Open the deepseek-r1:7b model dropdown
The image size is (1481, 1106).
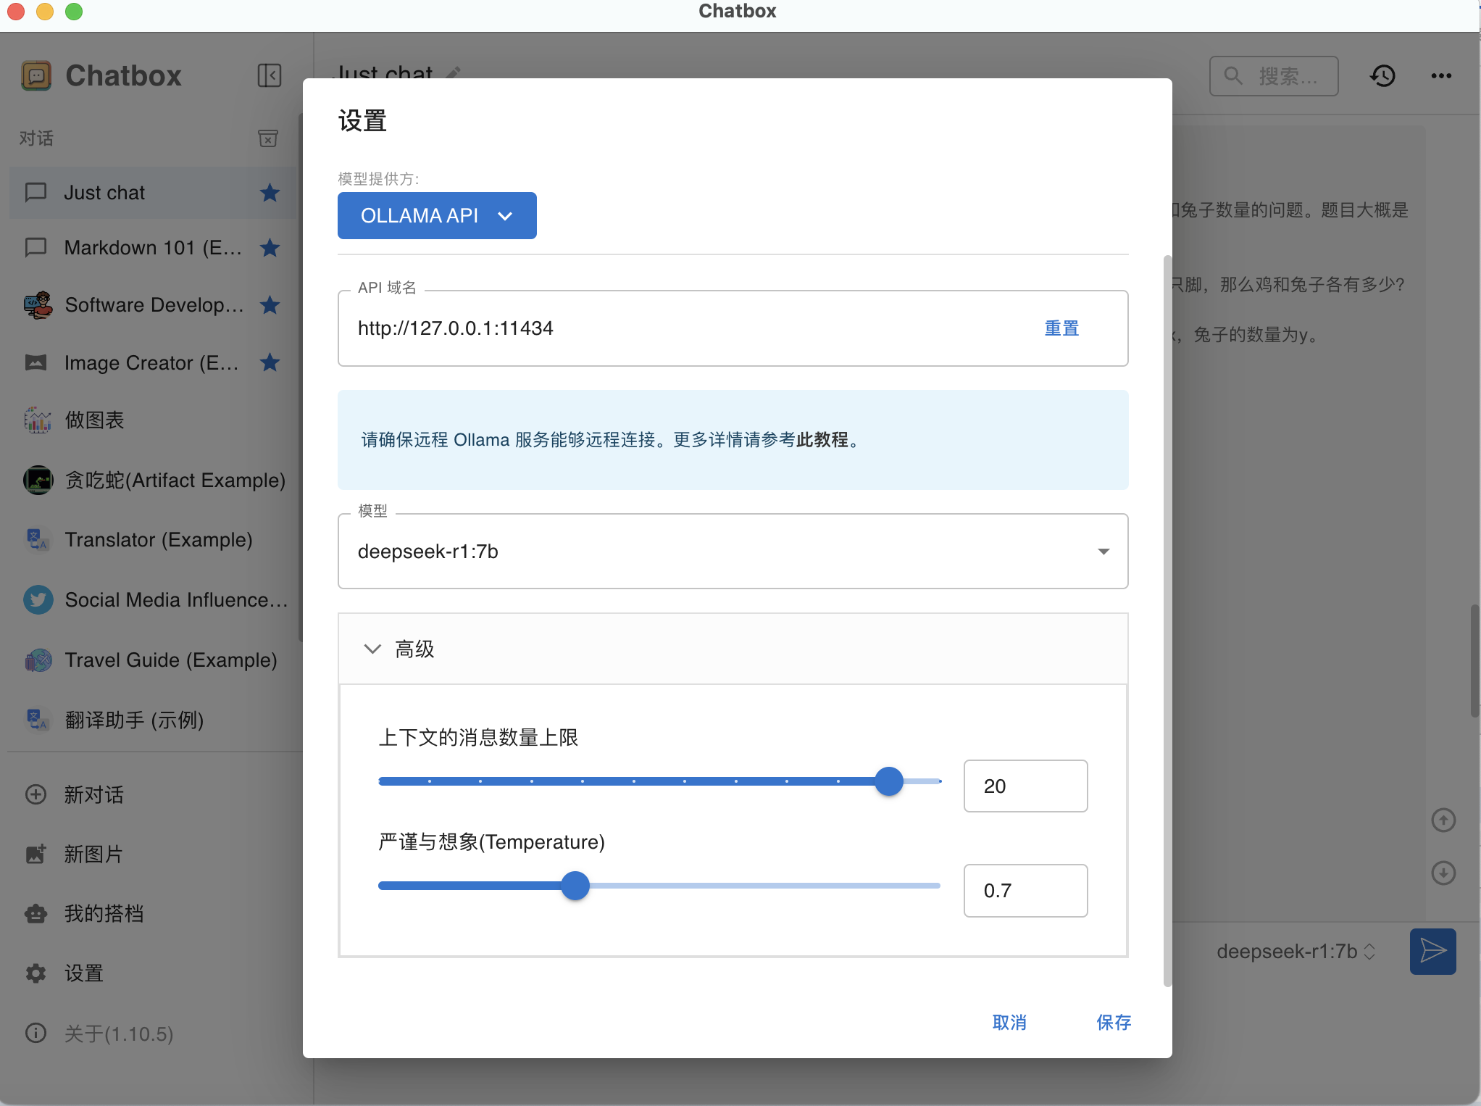(x=733, y=552)
